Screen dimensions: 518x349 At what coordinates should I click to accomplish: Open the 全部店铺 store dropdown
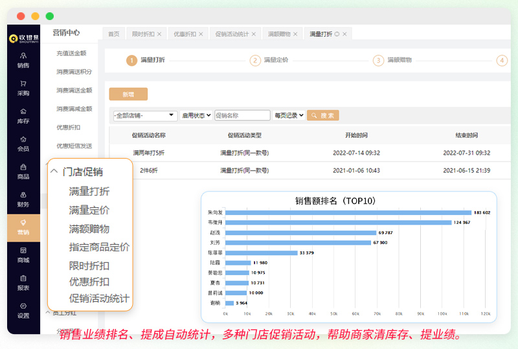click(x=145, y=115)
